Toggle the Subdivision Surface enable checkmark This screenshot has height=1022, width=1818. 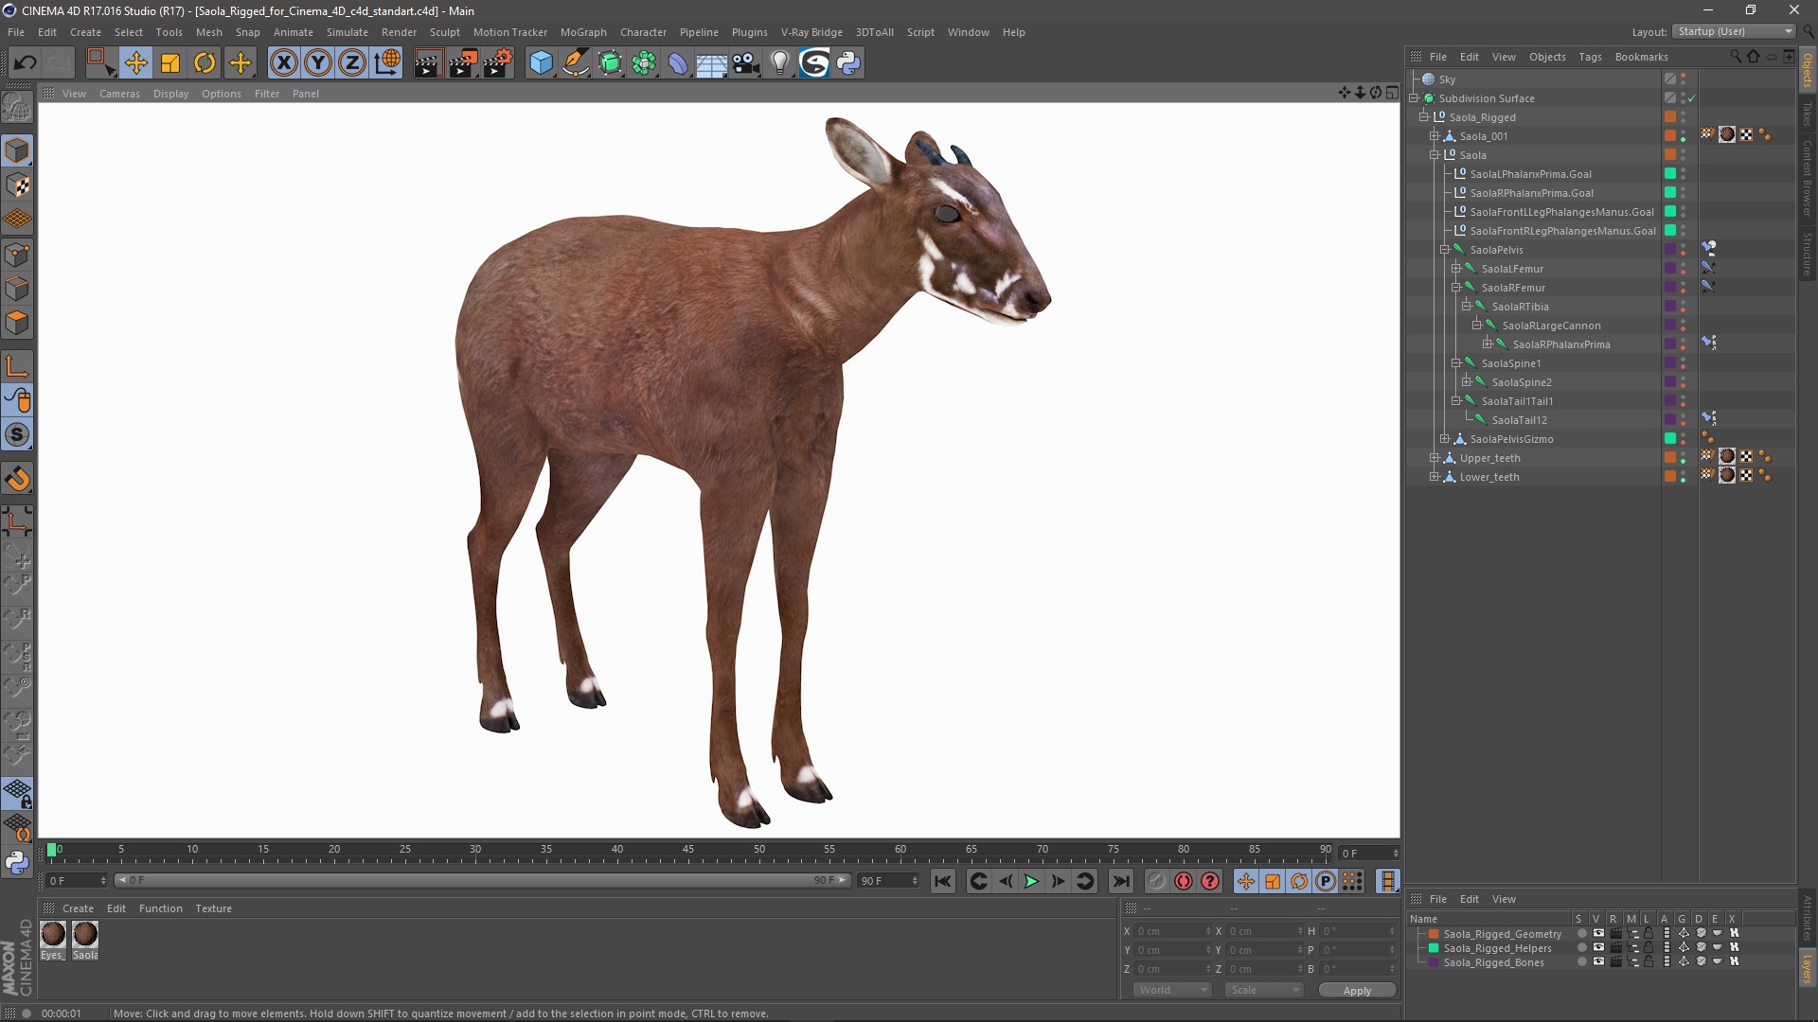[1691, 98]
